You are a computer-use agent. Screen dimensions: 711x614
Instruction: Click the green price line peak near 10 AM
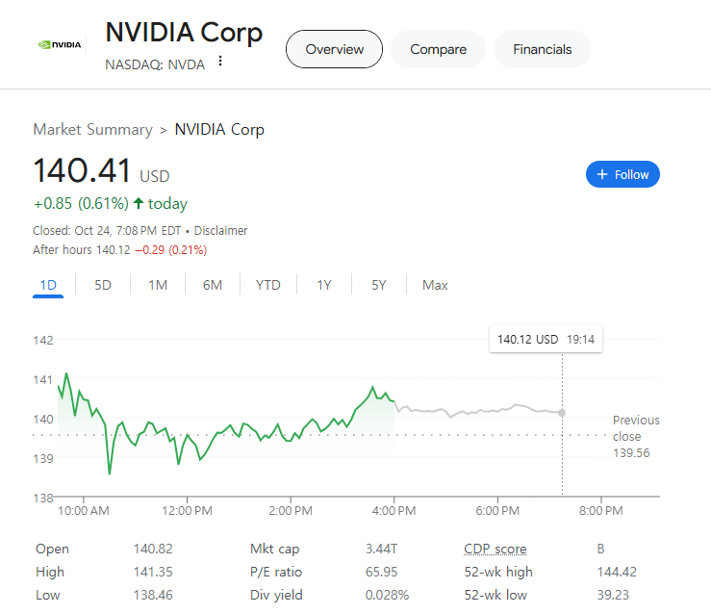pos(66,373)
